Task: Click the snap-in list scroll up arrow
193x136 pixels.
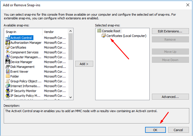Action: (70, 31)
